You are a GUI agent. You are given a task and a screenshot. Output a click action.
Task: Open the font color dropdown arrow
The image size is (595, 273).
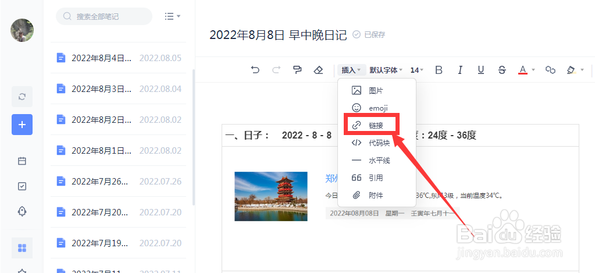click(x=533, y=70)
